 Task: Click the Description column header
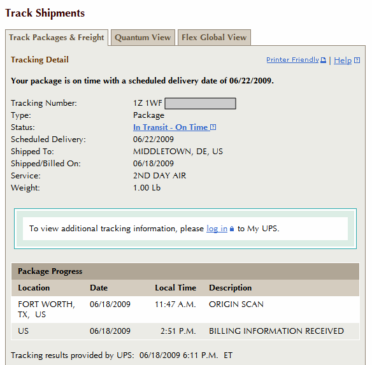coord(230,288)
